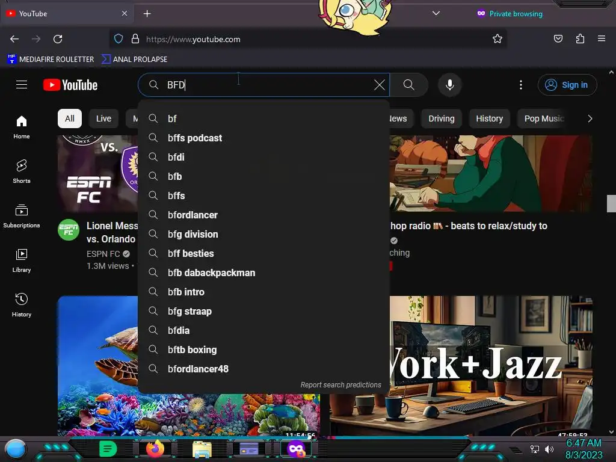Select the All filter chip

pos(70,119)
